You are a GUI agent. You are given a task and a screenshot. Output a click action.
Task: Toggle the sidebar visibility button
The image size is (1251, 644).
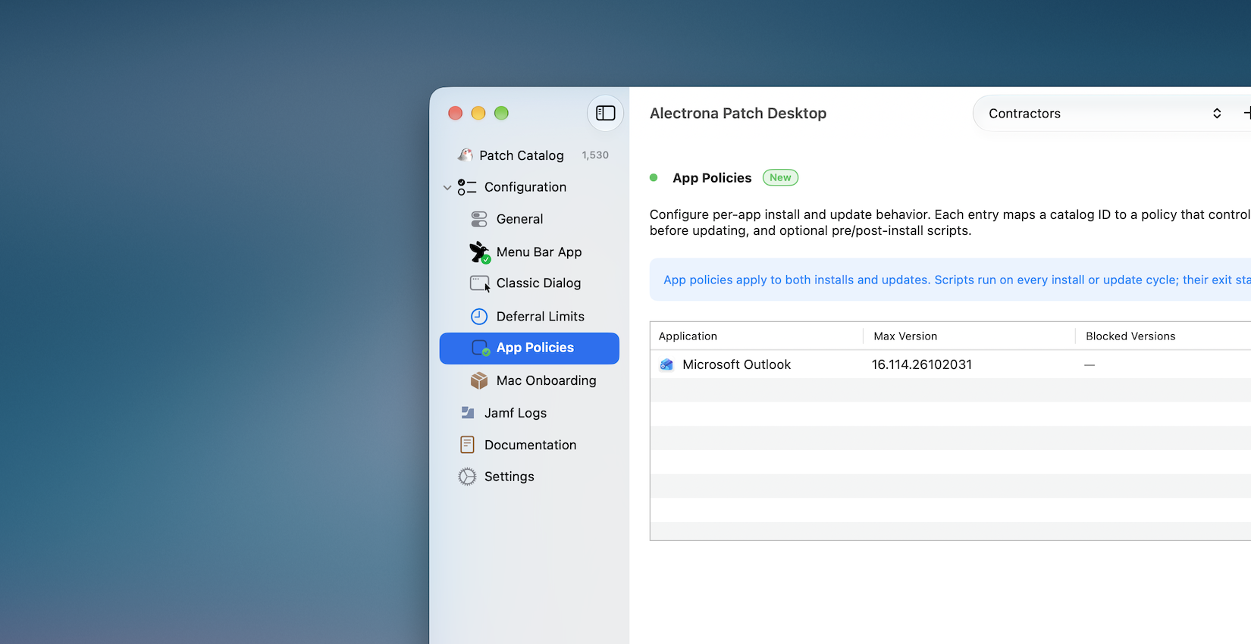point(605,113)
